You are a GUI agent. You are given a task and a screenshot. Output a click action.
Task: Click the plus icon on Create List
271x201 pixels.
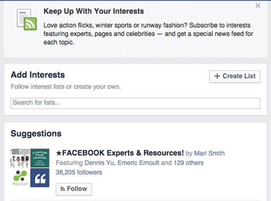coord(217,76)
